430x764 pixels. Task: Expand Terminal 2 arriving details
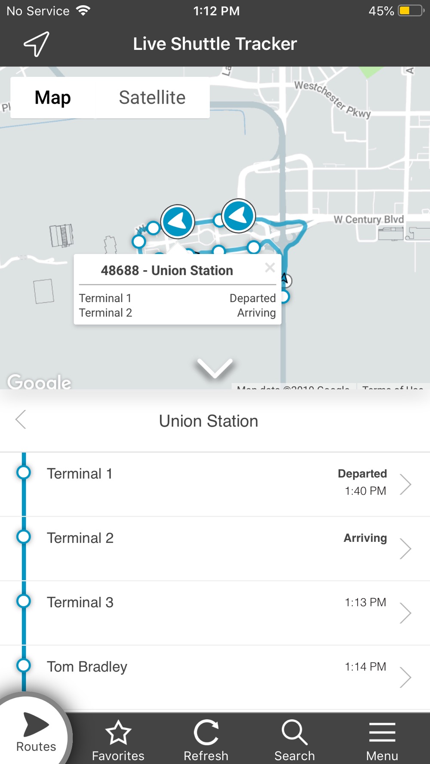click(x=405, y=548)
